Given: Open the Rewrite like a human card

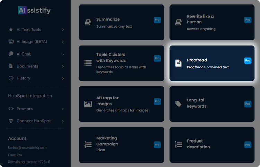Looking at the screenshot, I should 211,22.
